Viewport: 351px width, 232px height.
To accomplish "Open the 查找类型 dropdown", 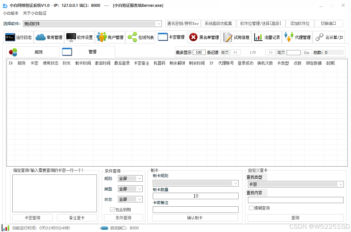I will [296, 184].
